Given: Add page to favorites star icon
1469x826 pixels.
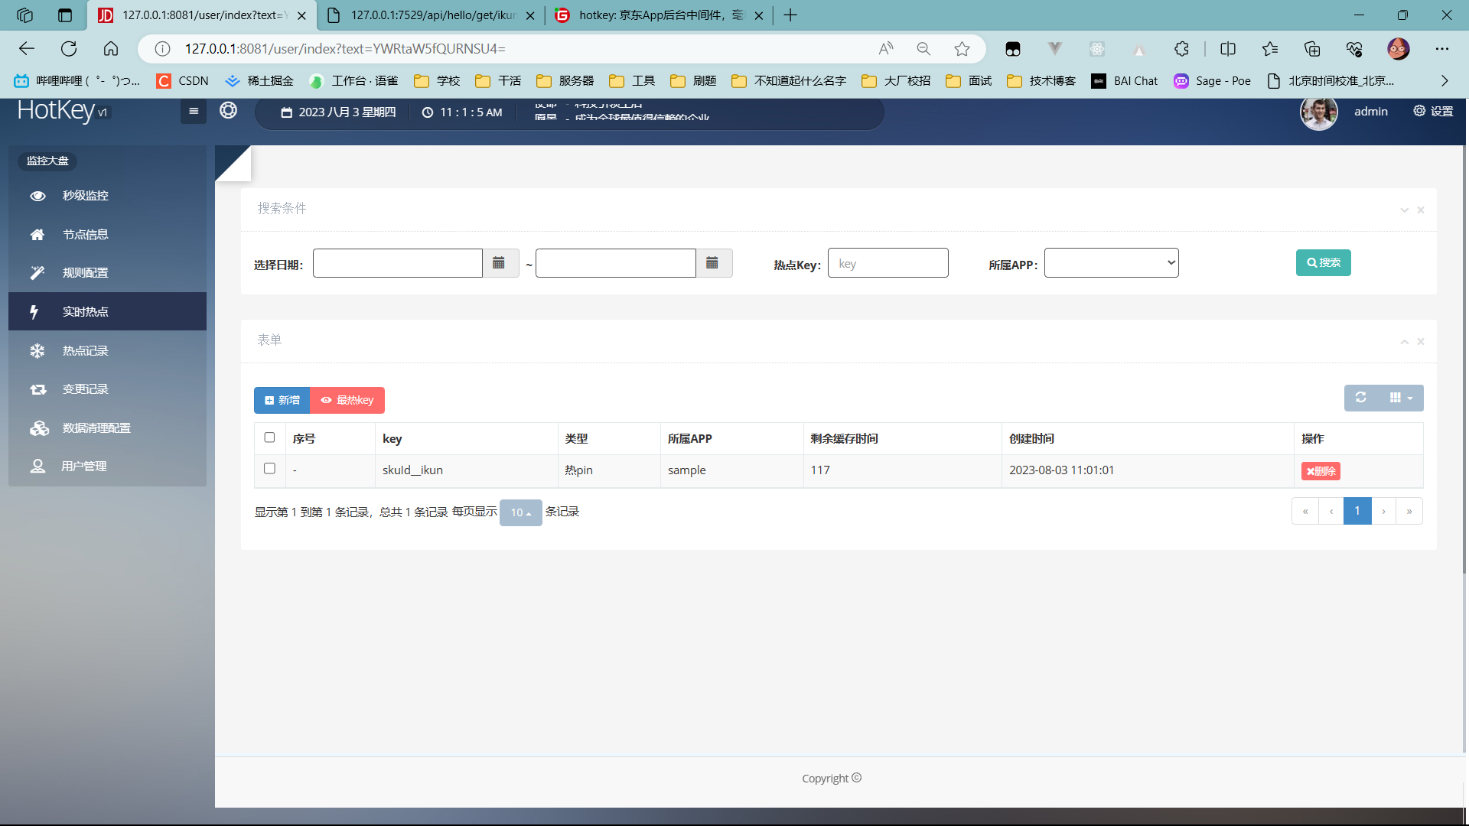Looking at the screenshot, I should (x=962, y=49).
